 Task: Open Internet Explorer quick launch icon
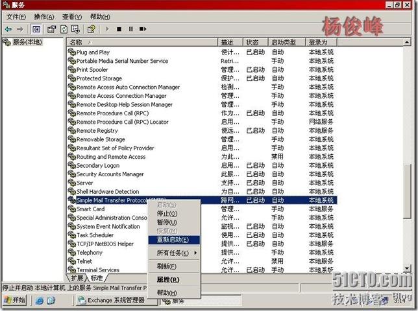pos(40,301)
